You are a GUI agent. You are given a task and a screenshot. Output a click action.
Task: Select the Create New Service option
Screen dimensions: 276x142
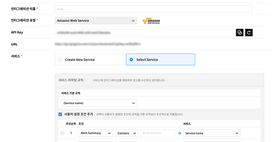coord(89,60)
